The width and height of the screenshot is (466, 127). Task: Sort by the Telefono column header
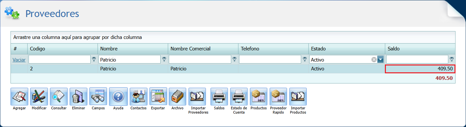[273, 49]
